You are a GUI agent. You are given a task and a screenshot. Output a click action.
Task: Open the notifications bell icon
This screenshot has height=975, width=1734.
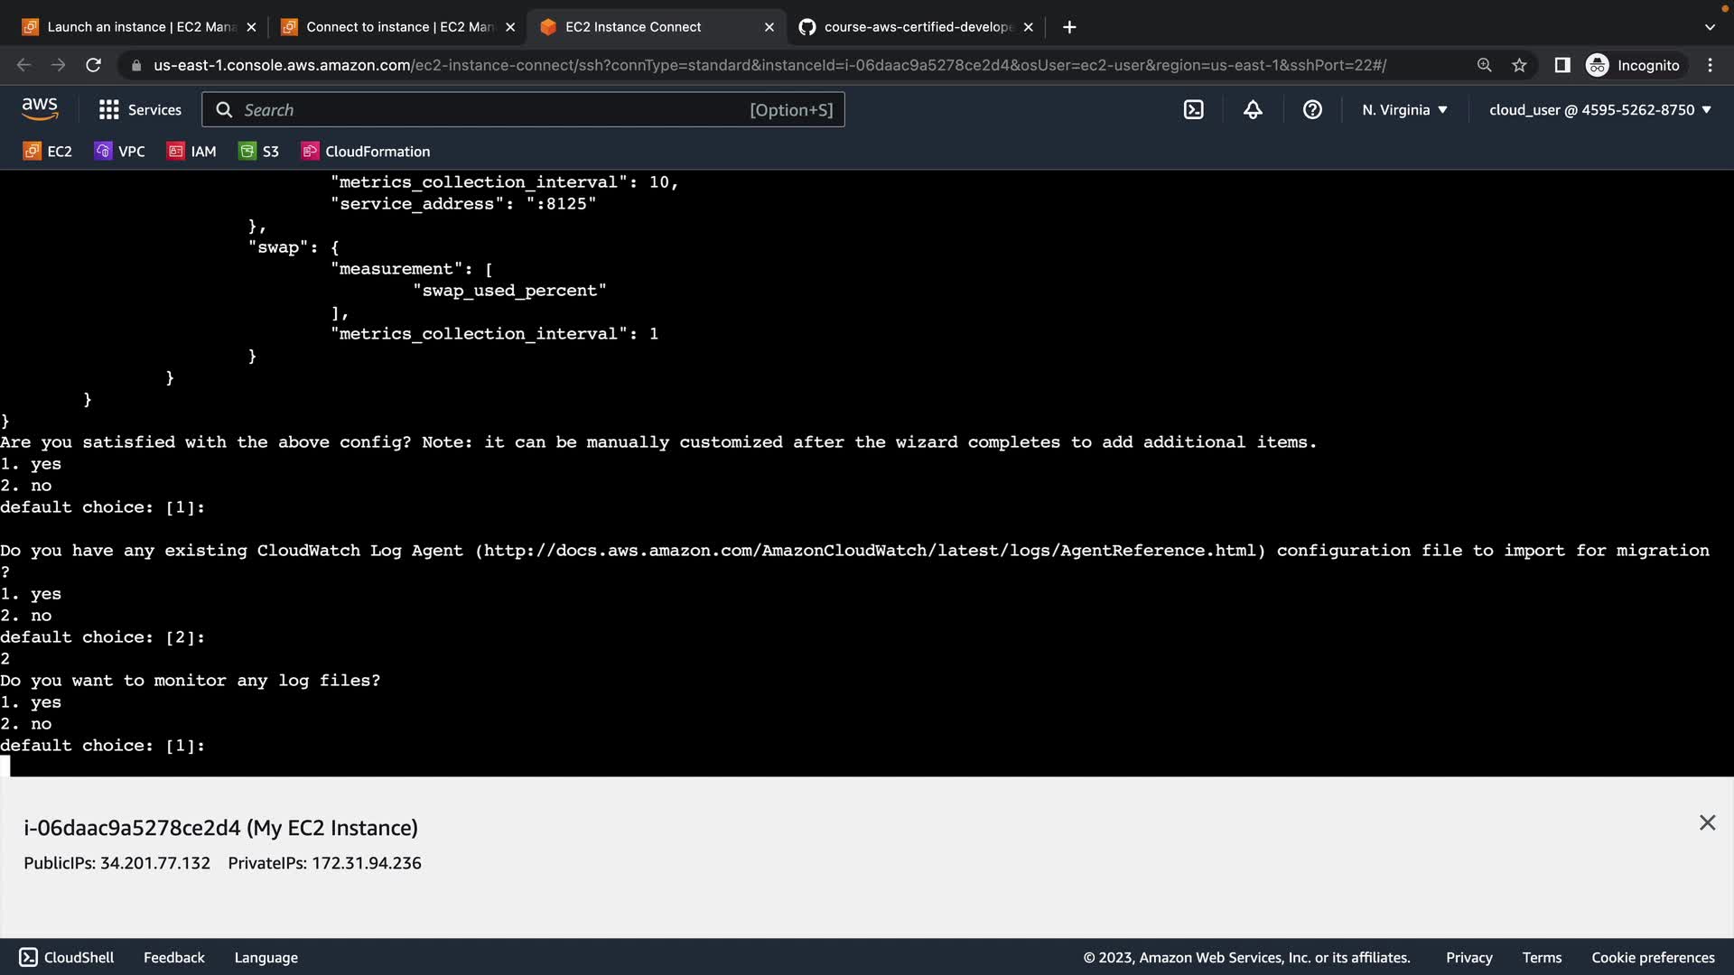click(x=1253, y=110)
